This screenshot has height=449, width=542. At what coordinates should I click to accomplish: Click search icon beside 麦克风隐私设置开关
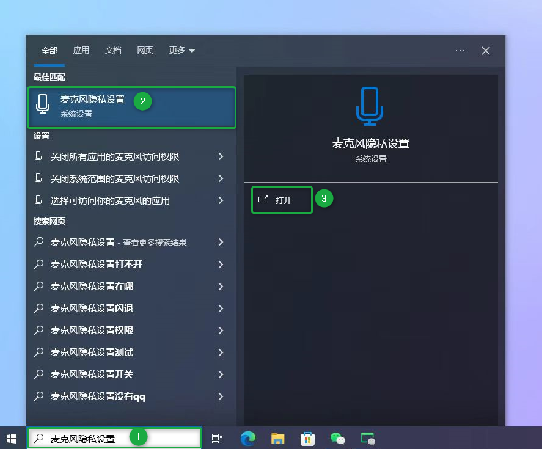click(38, 374)
